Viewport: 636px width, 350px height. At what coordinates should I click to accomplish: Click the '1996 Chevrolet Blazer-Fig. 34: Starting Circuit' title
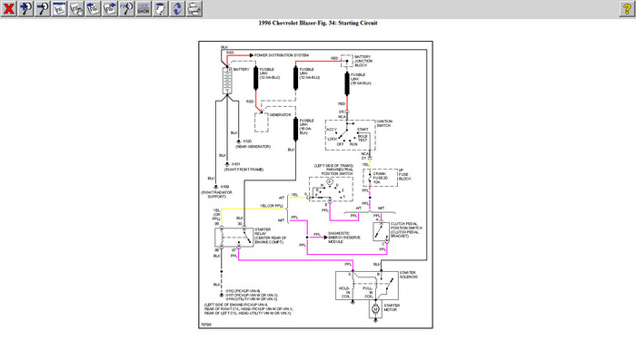tap(318, 23)
